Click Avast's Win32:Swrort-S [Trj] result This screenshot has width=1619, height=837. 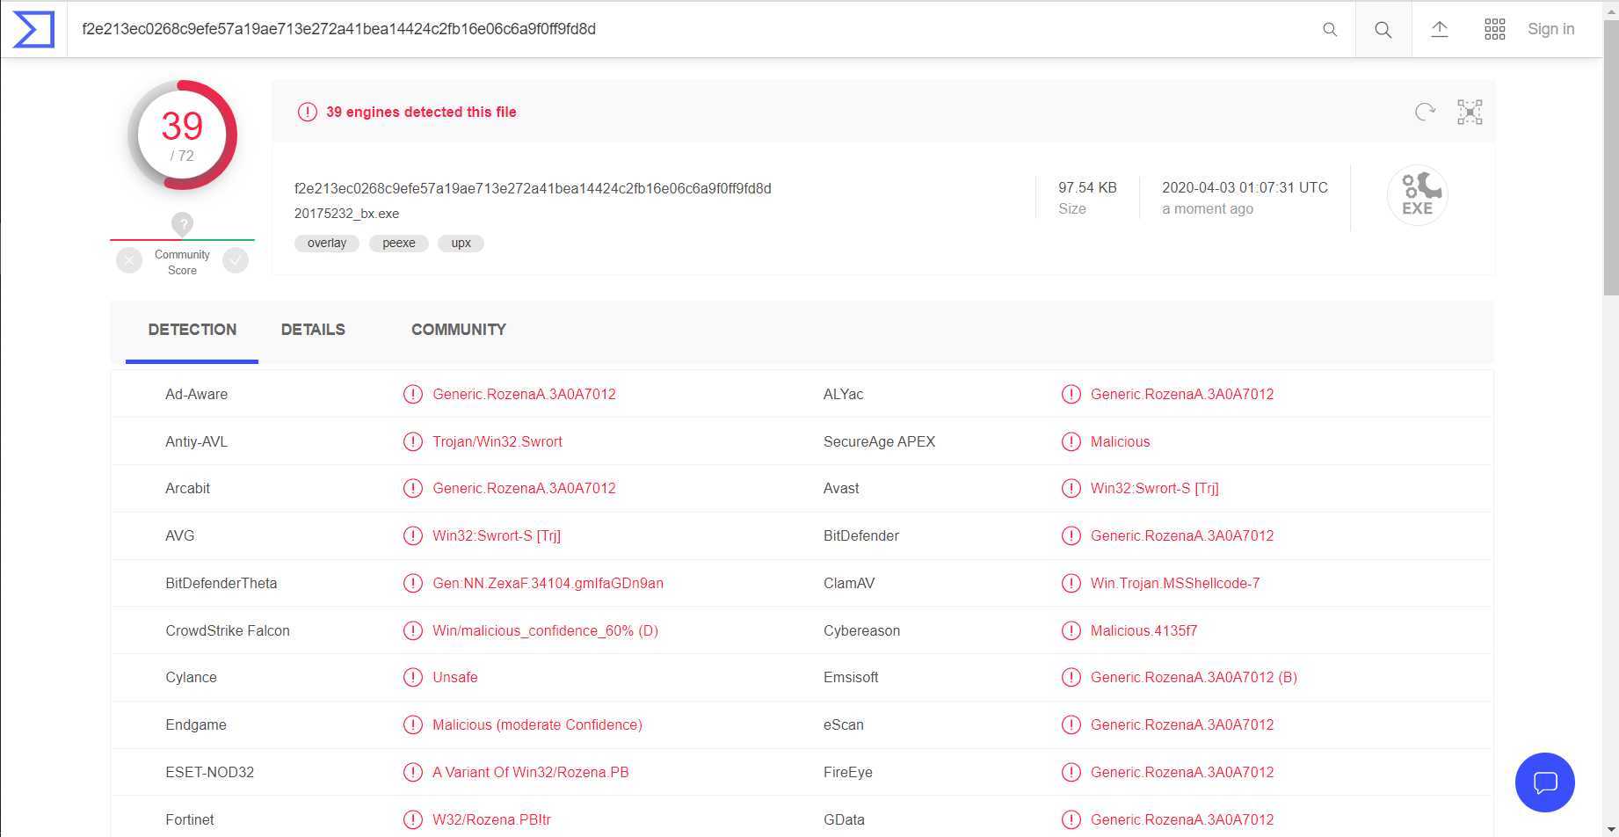[1155, 488]
